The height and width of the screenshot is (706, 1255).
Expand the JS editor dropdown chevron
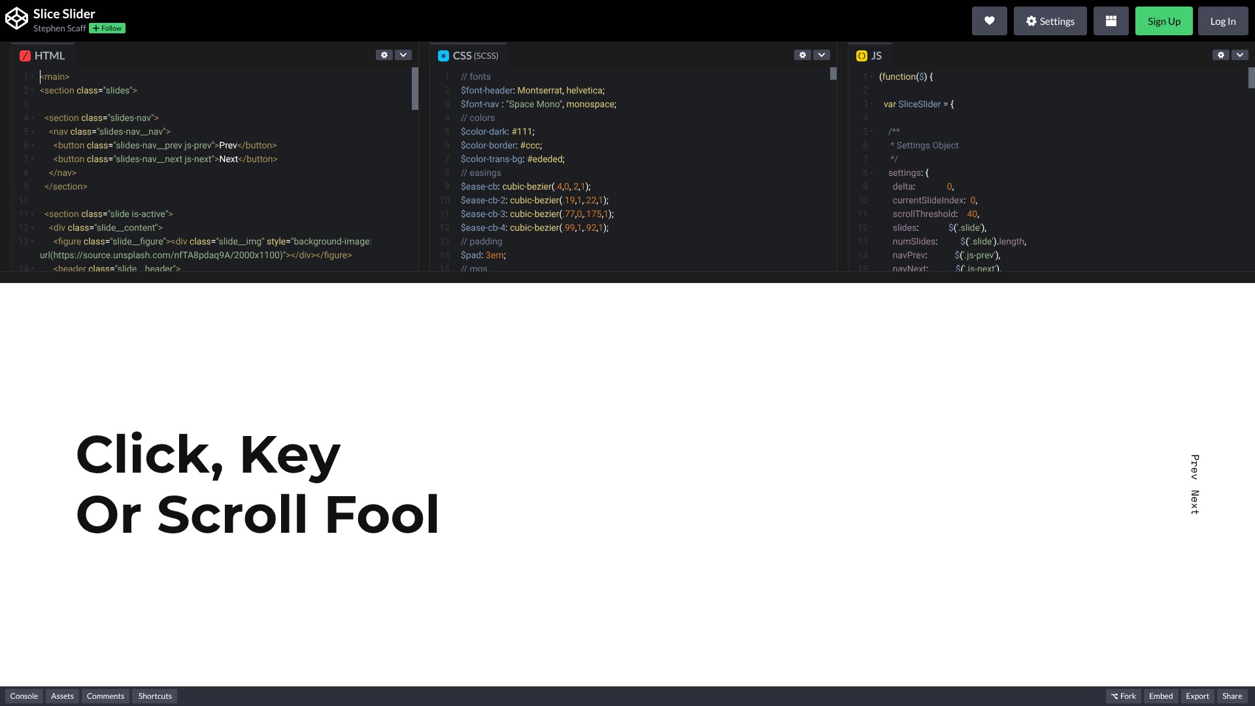coord(1240,55)
